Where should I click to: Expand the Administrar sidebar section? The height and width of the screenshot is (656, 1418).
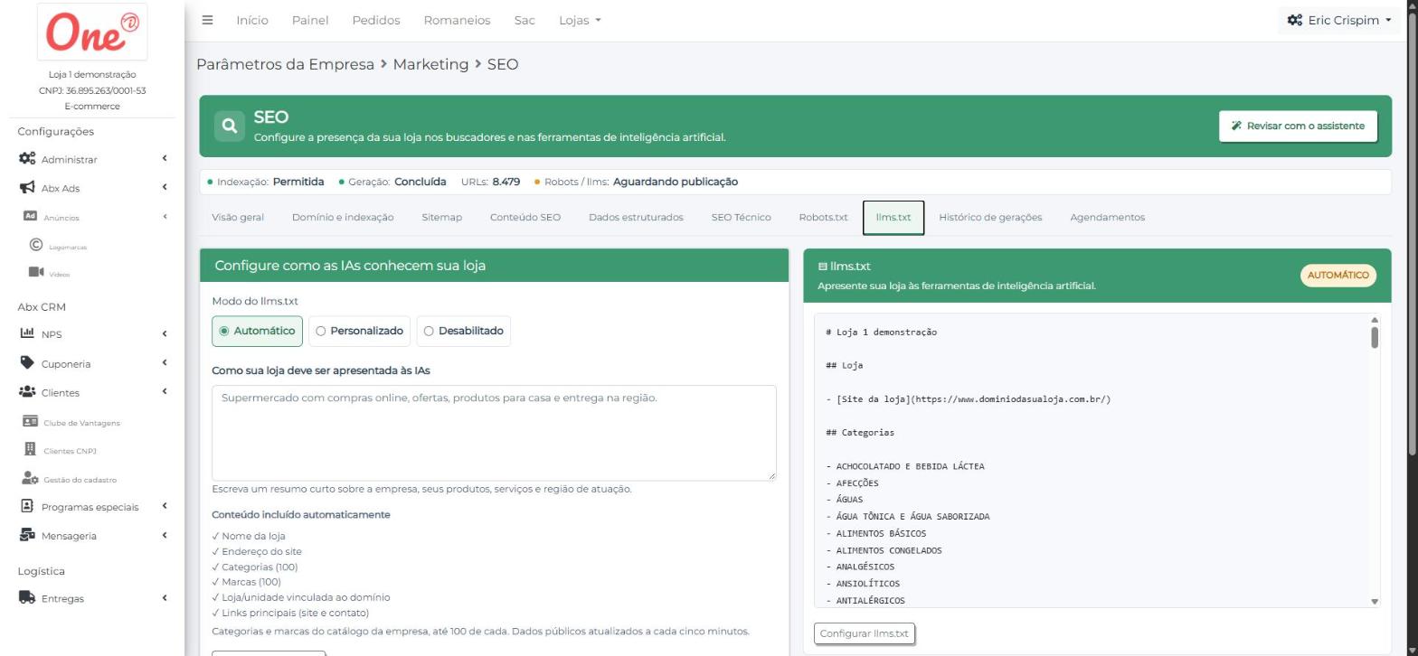pyautogui.click(x=165, y=159)
